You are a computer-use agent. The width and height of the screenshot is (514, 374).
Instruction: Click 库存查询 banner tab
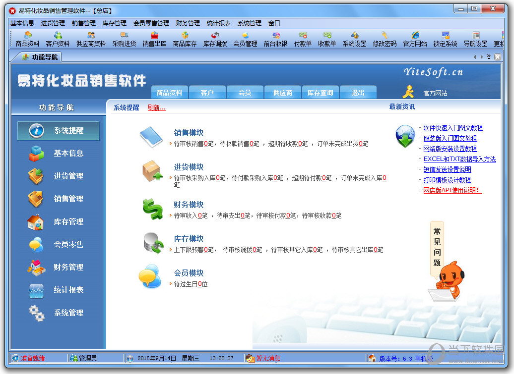click(x=321, y=93)
